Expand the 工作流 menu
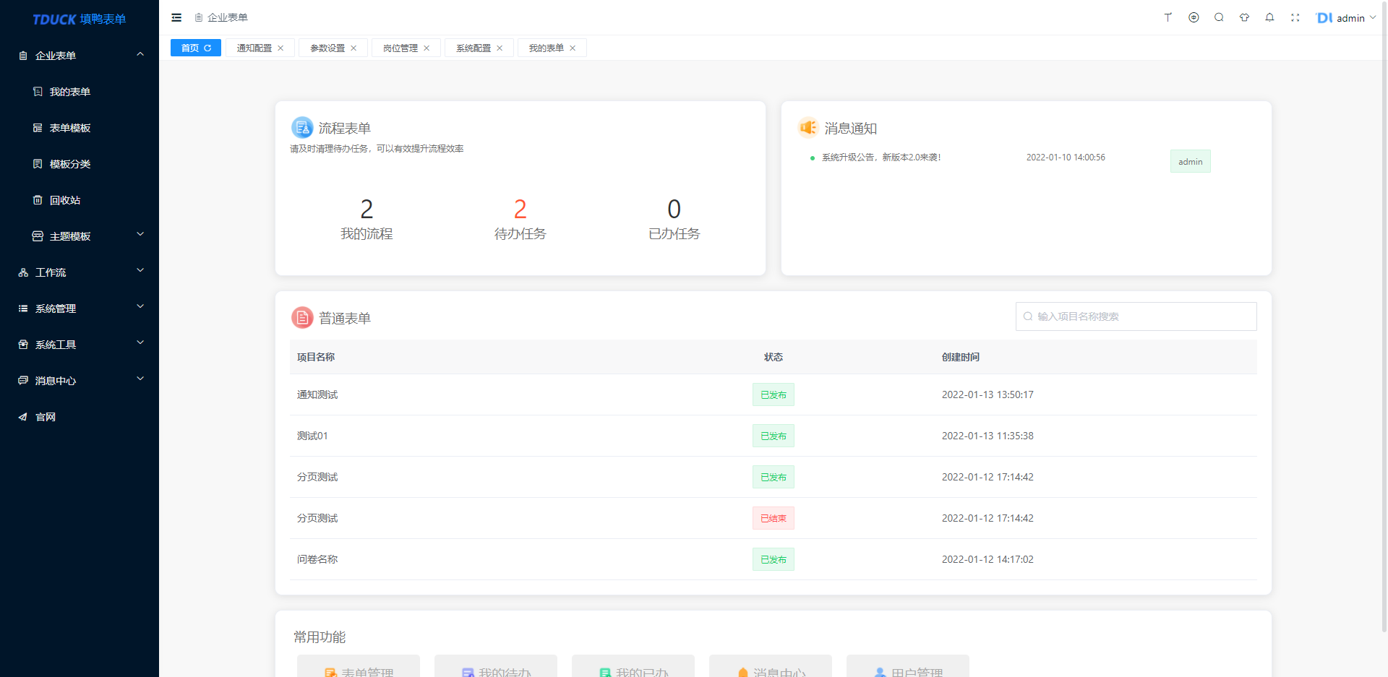 pos(80,272)
